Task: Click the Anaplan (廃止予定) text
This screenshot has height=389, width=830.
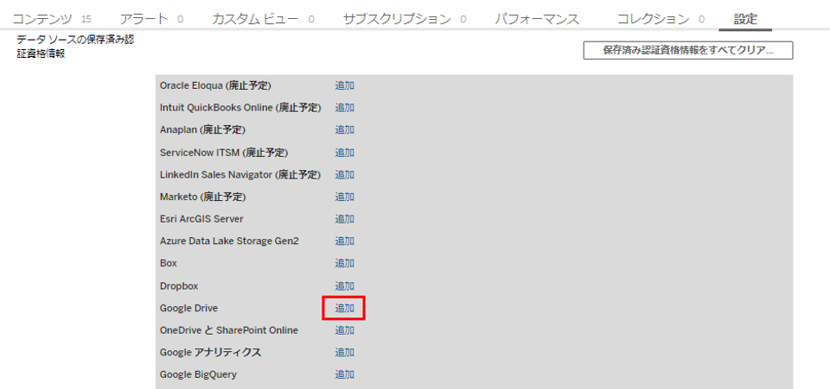Action: tap(202, 130)
